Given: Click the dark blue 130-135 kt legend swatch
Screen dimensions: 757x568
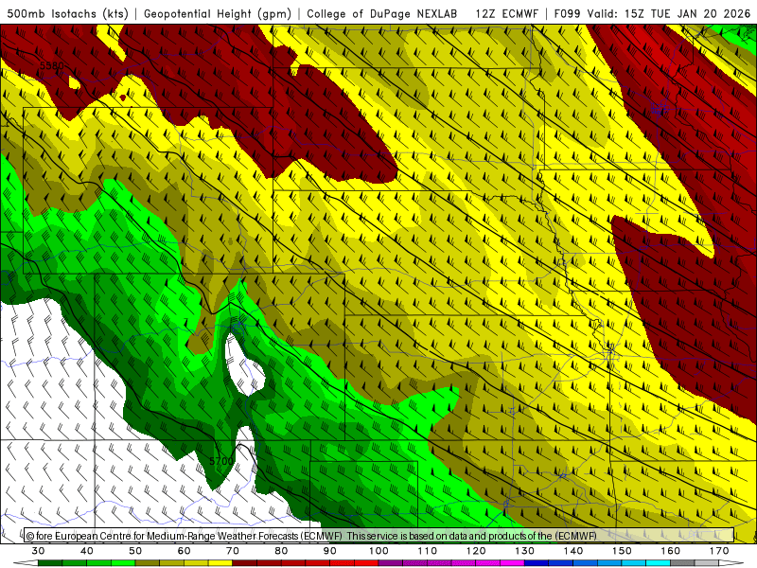Looking at the screenshot, I should pyautogui.click(x=537, y=563).
